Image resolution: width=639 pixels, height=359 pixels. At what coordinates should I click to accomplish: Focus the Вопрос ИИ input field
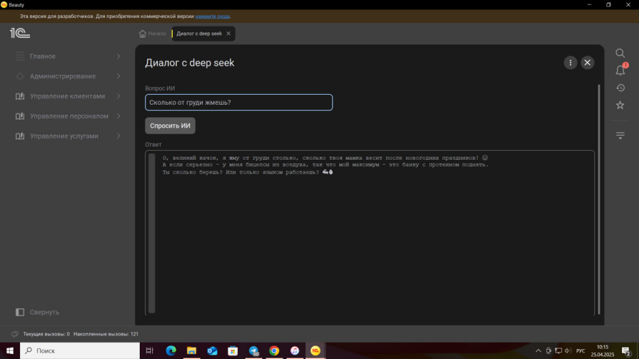click(x=239, y=103)
